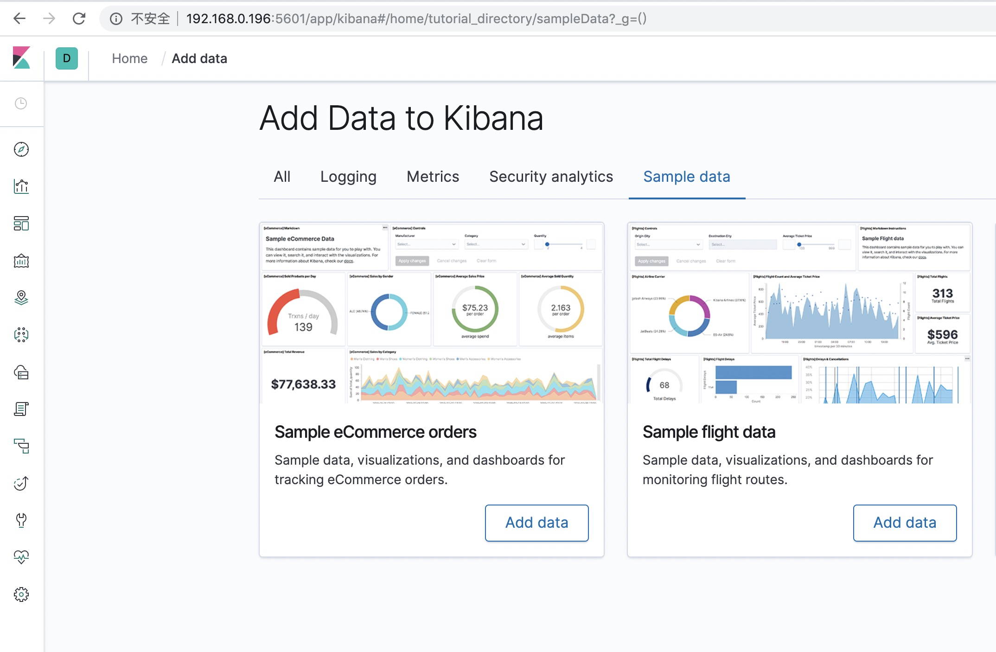Image resolution: width=996 pixels, height=652 pixels.
Task: Select the Metrics tab
Action: tap(433, 177)
